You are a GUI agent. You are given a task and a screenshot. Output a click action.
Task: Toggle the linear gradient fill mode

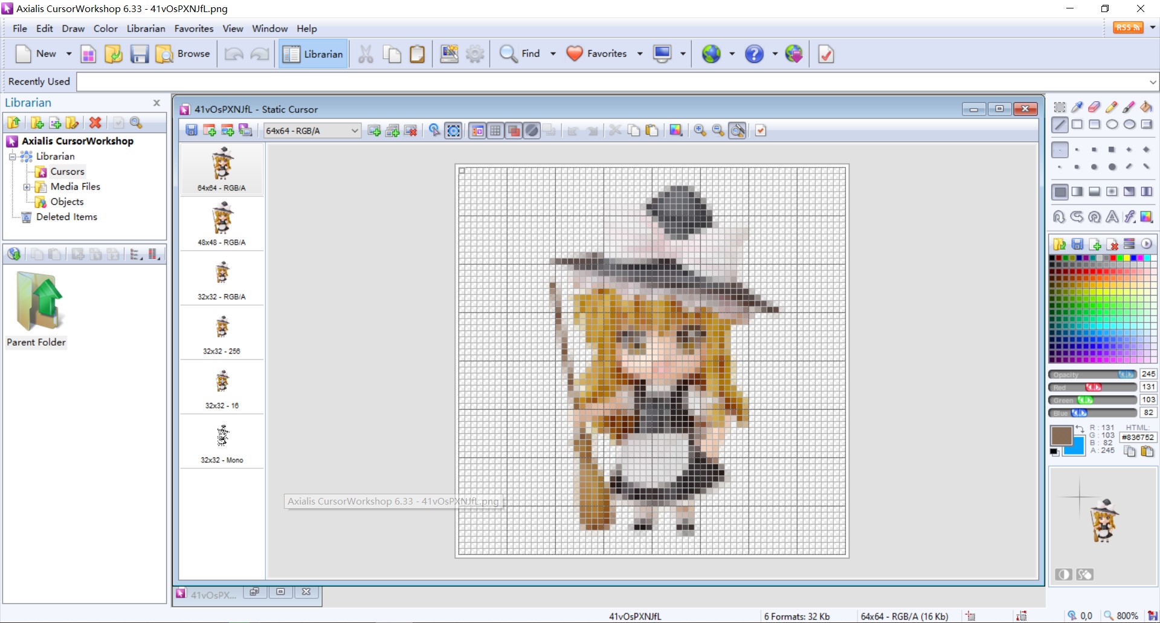tap(1077, 192)
